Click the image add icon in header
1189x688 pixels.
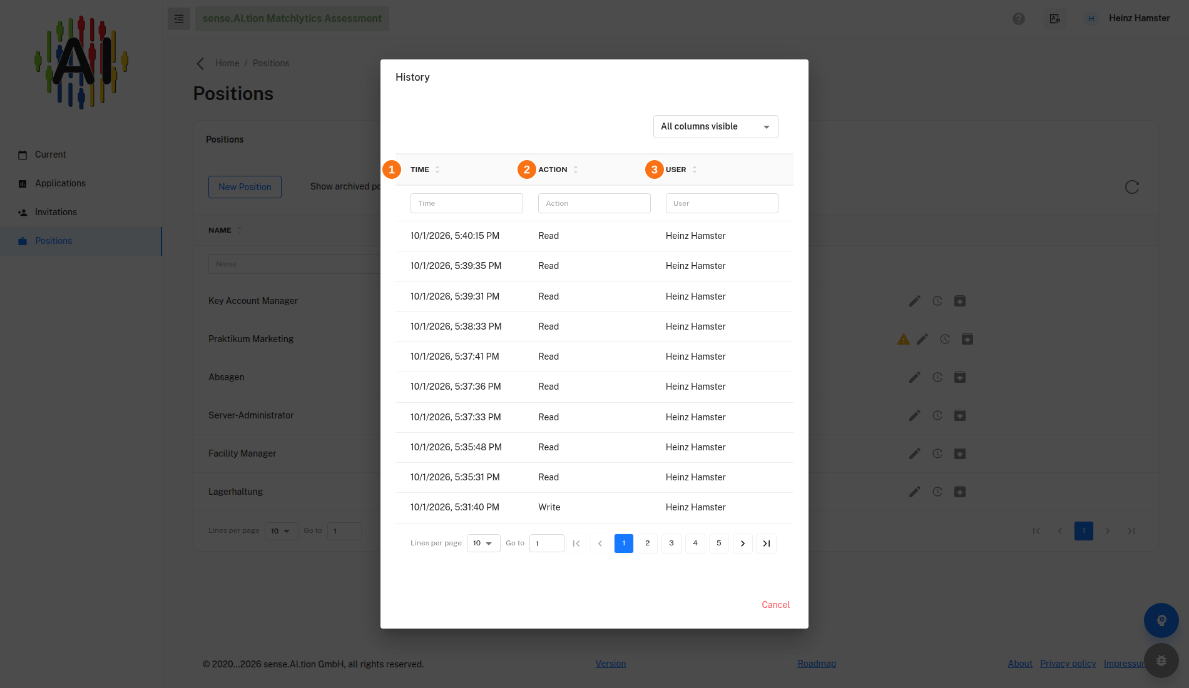click(1055, 19)
